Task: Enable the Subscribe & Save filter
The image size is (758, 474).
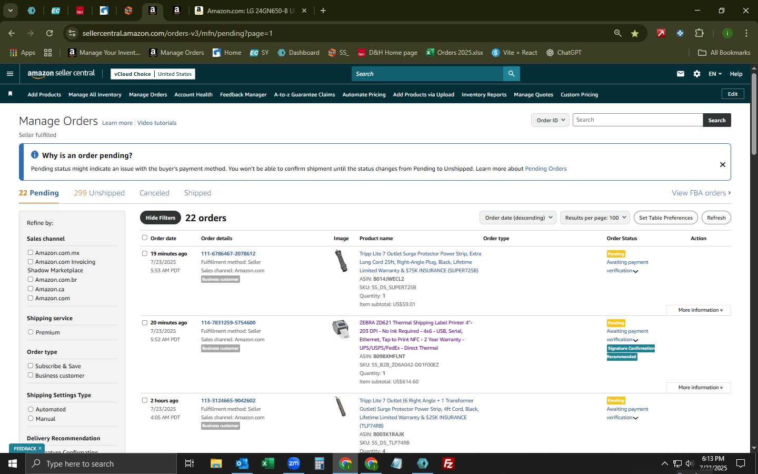Action: tap(31, 366)
